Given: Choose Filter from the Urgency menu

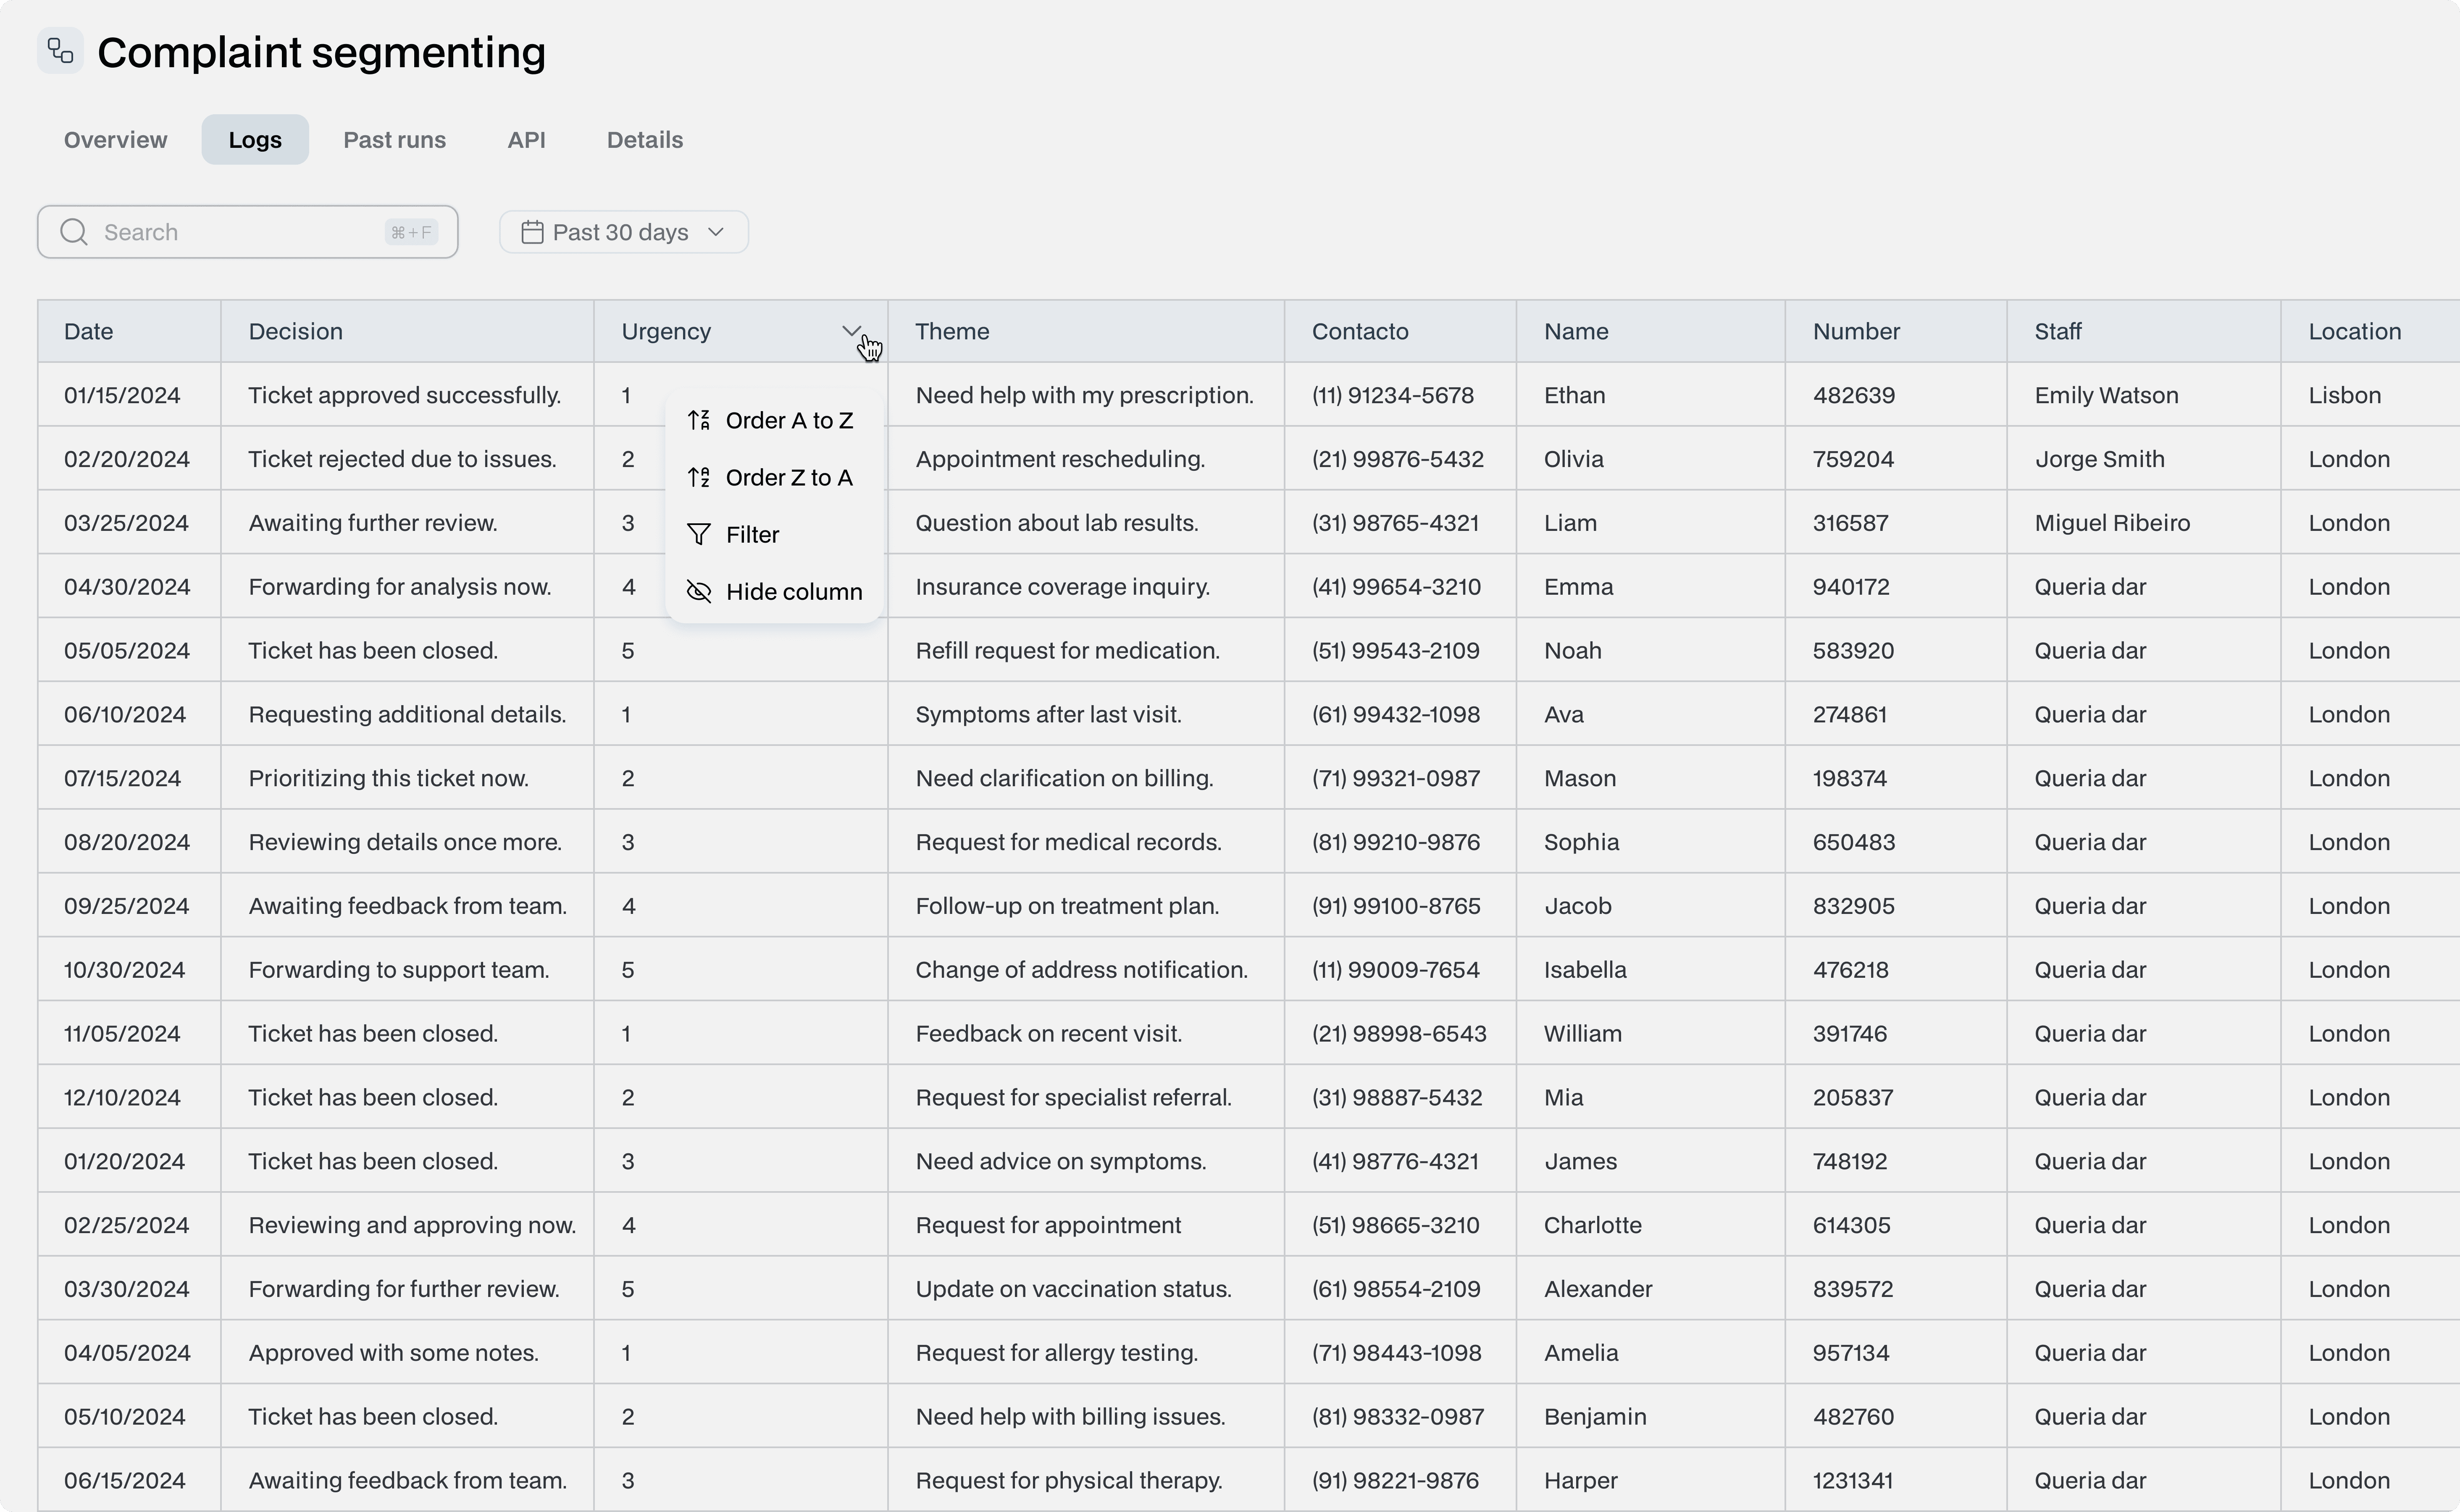Looking at the screenshot, I should [752, 534].
